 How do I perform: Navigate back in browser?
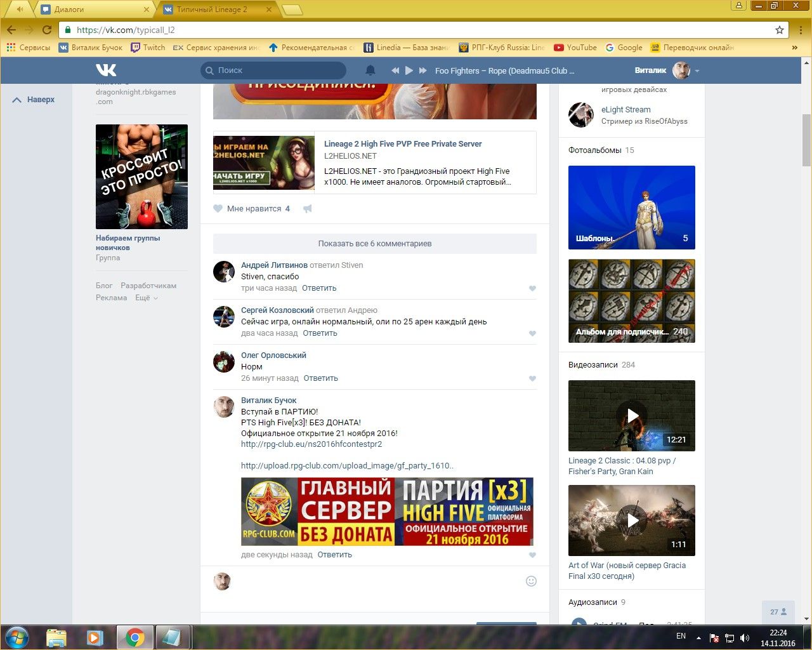click(11, 30)
